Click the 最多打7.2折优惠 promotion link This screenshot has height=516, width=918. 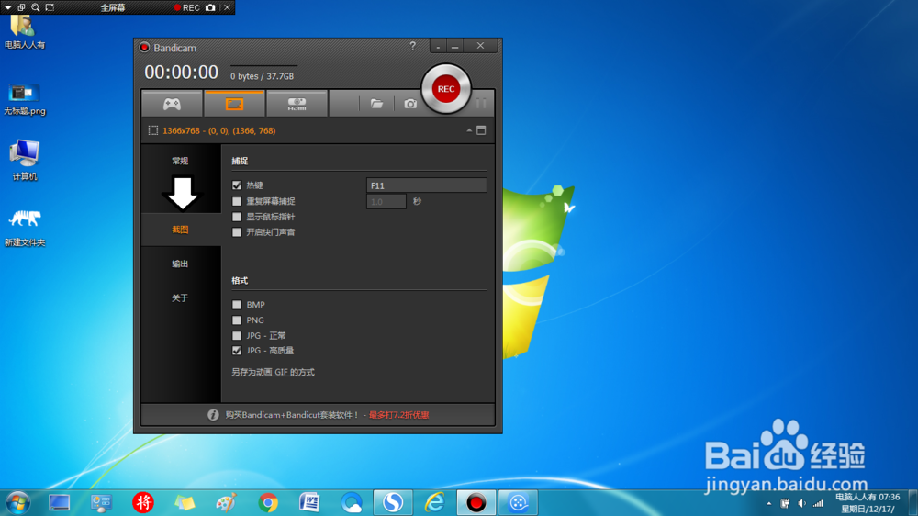click(398, 415)
